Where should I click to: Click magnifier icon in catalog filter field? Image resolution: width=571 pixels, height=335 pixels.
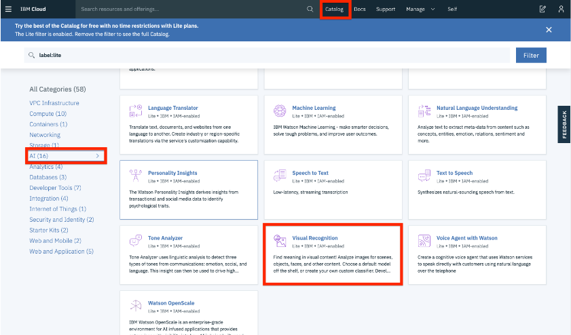click(32, 56)
